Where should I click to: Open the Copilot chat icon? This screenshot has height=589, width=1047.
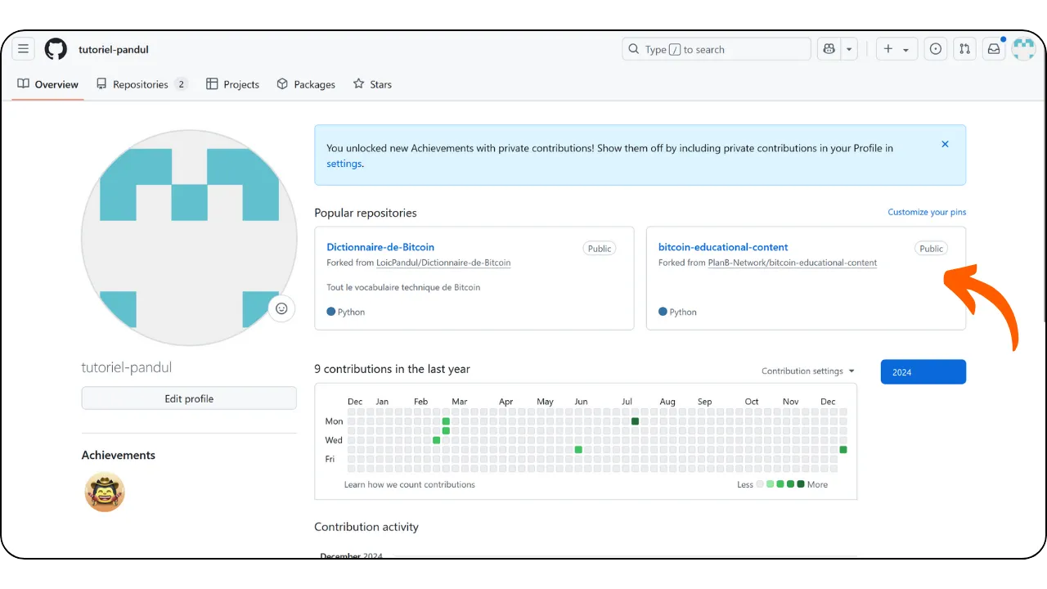(x=829, y=49)
